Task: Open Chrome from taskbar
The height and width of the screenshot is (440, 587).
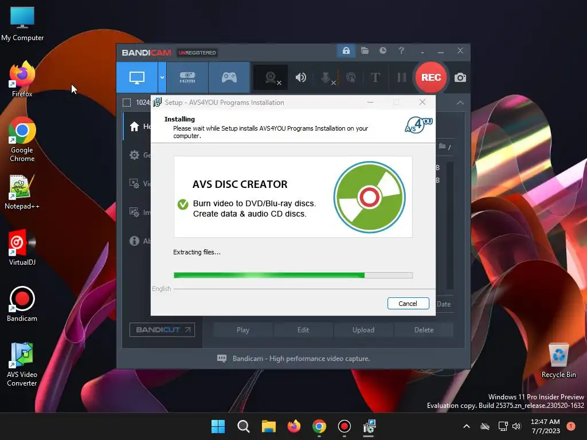Action: [319, 426]
